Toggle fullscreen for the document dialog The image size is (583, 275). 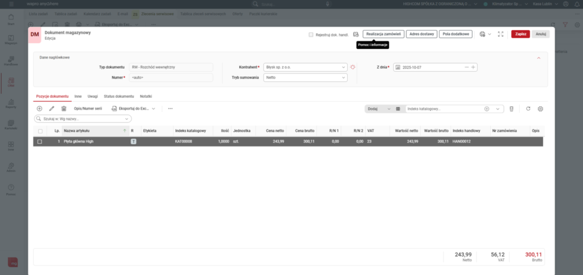pos(500,34)
